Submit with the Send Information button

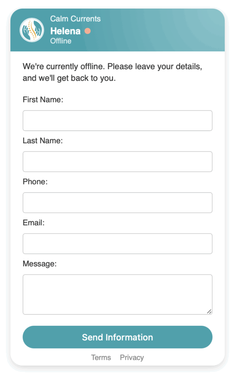[x=117, y=337]
